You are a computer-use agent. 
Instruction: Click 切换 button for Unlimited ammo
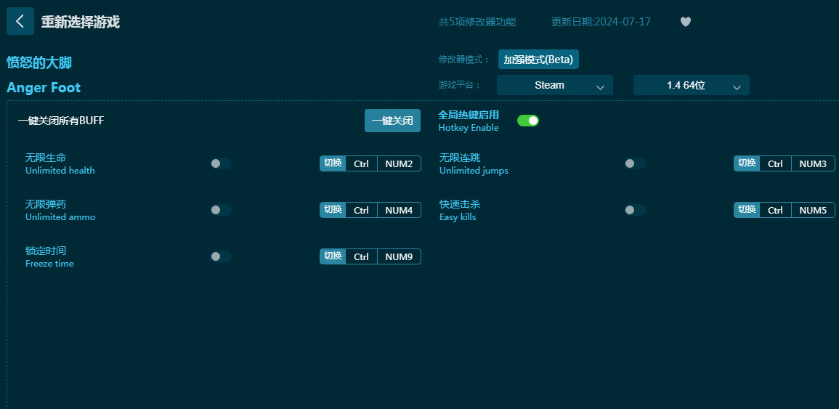pyautogui.click(x=333, y=210)
